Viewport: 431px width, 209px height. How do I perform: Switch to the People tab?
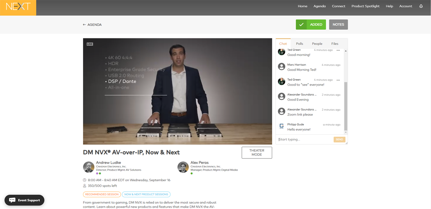pyautogui.click(x=317, y=44)
